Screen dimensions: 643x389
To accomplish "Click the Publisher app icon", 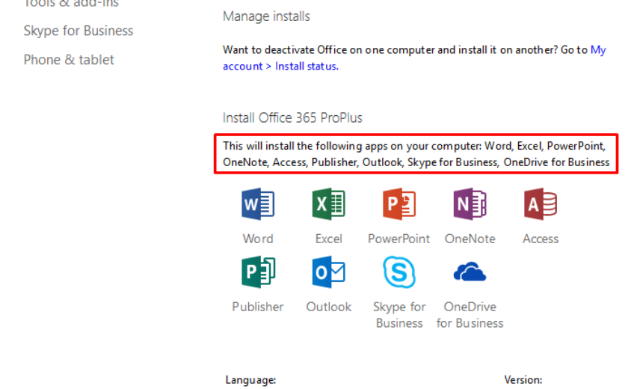I will click(258, 272).
